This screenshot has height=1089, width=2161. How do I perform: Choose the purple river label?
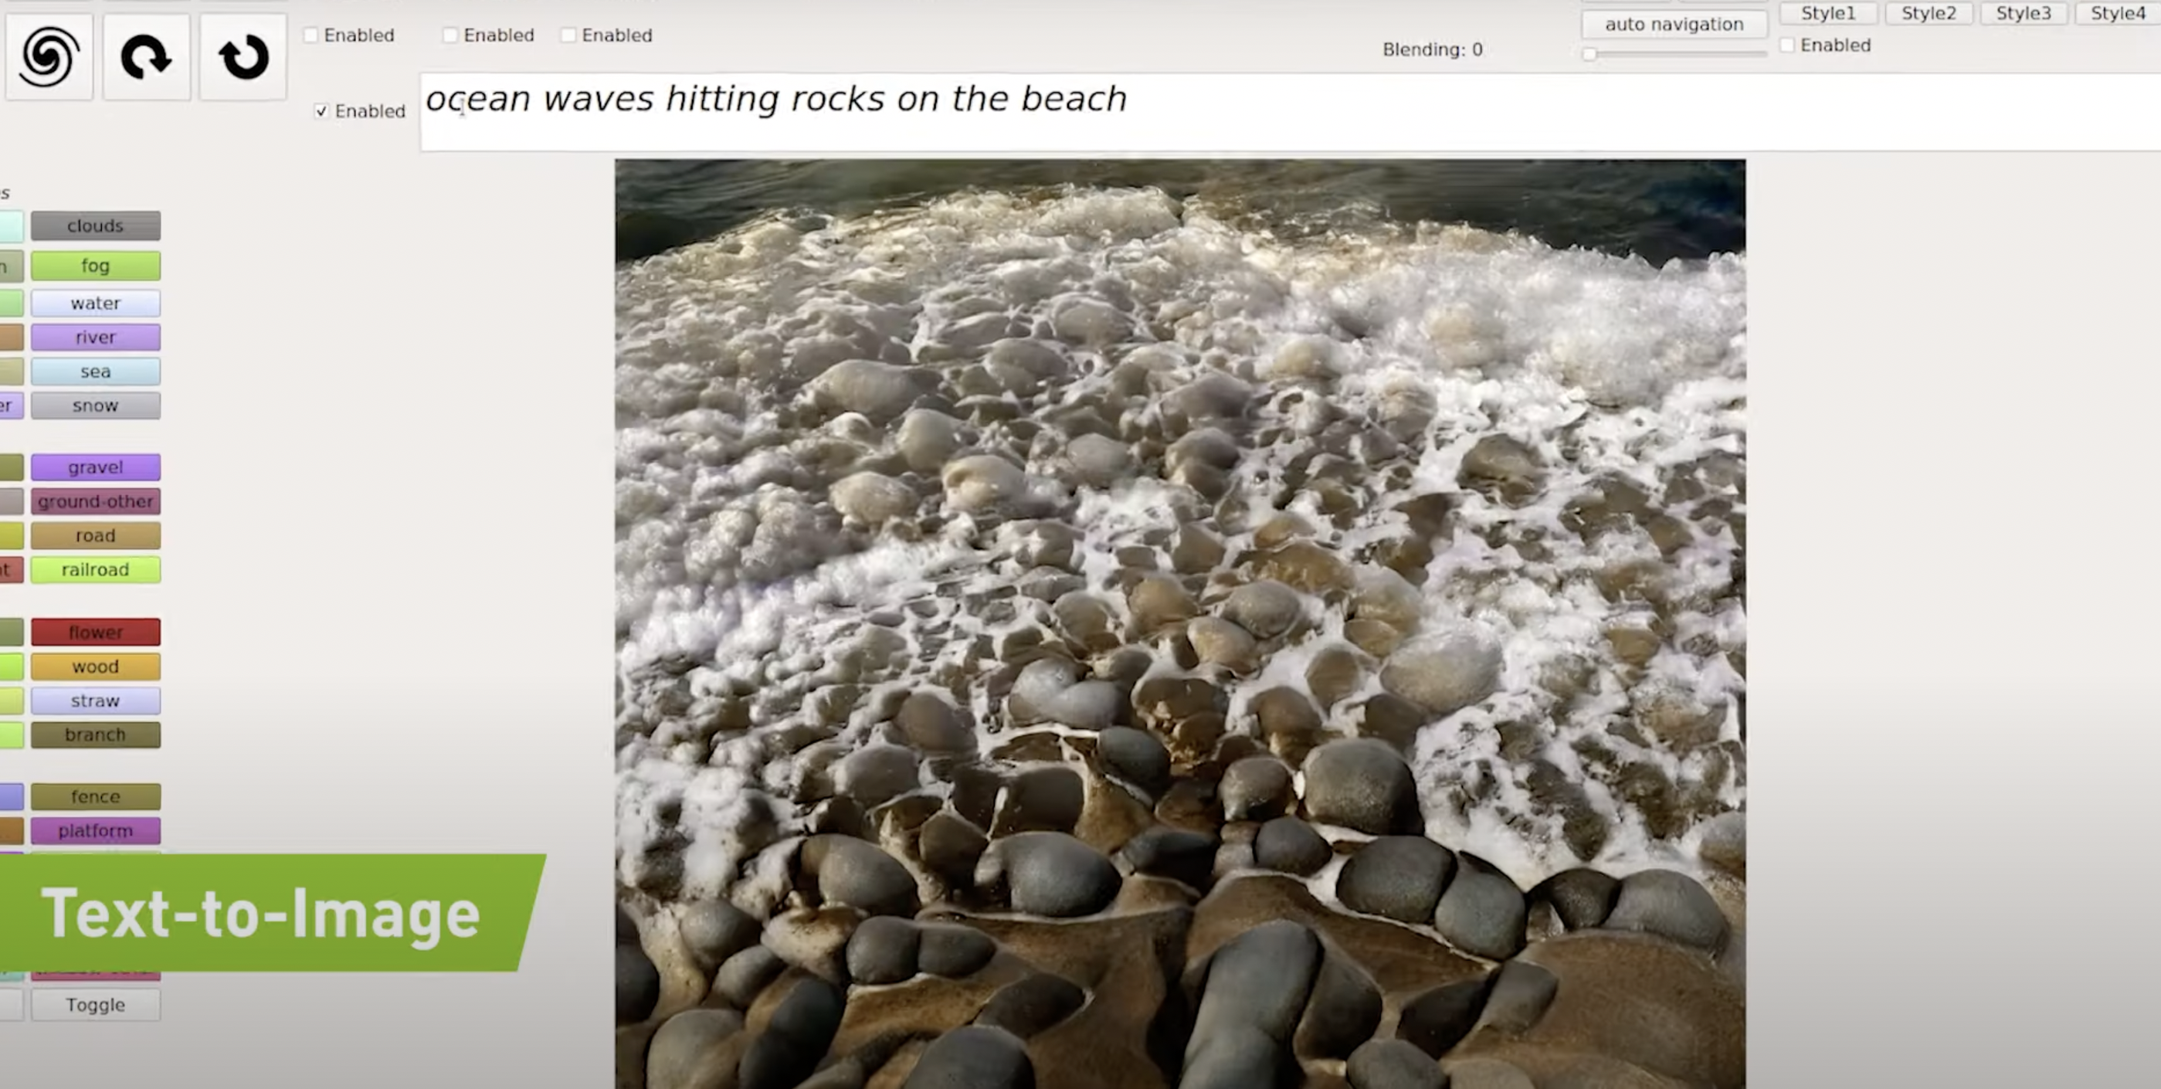click(x=96, y=338)
